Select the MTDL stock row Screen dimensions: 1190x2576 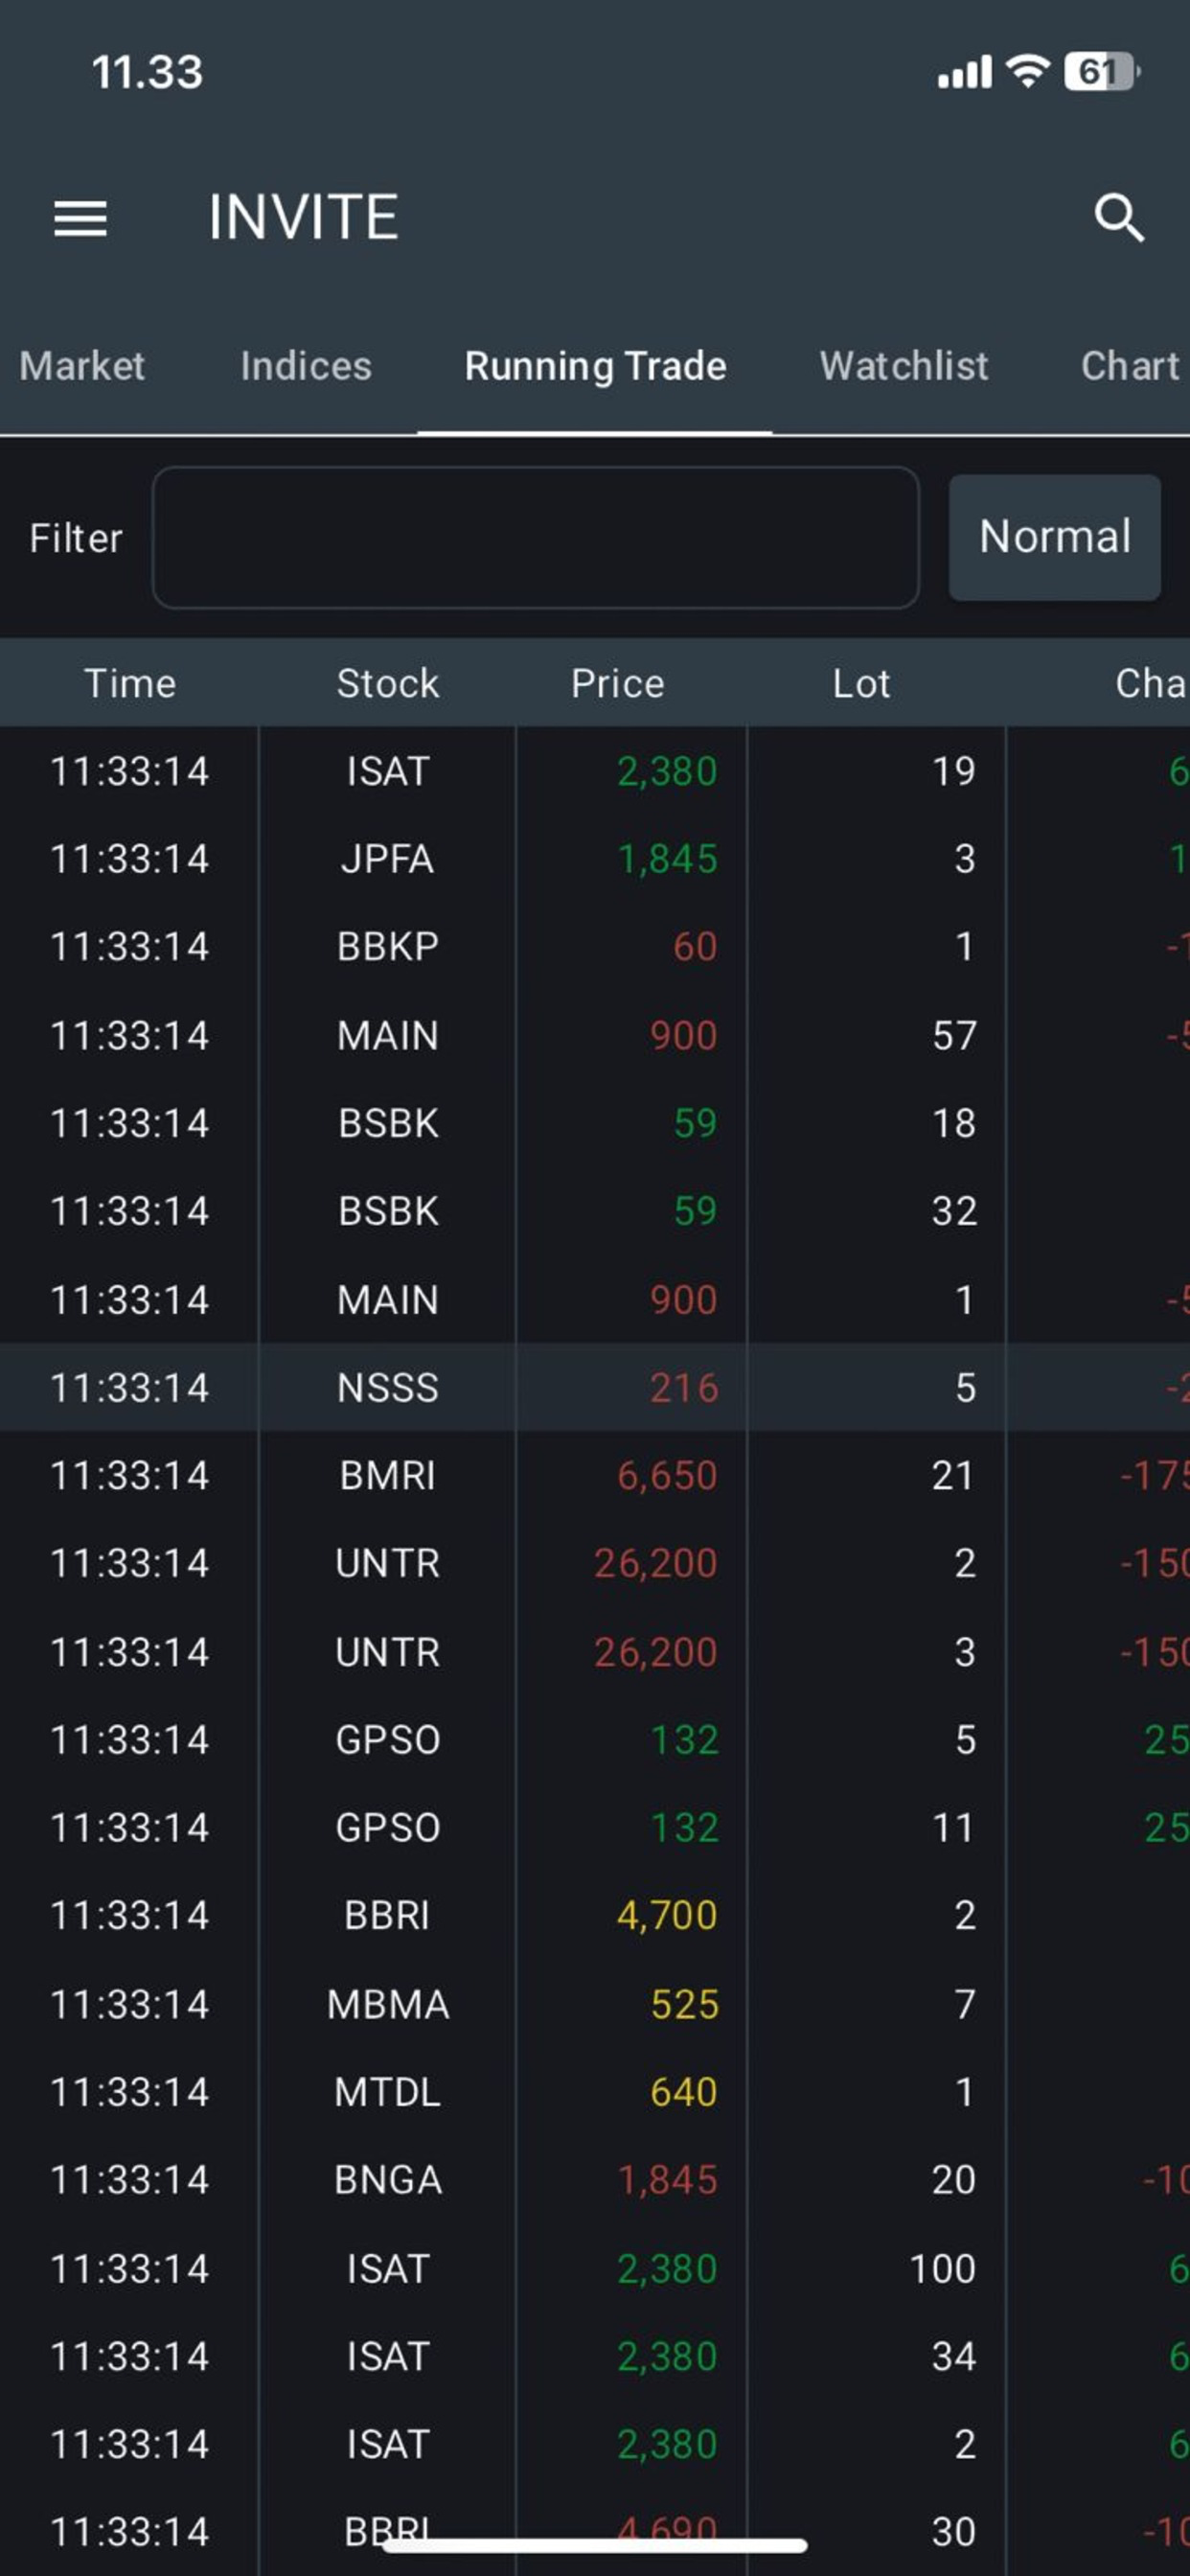pyautogui.click(x=595, y=2092)
